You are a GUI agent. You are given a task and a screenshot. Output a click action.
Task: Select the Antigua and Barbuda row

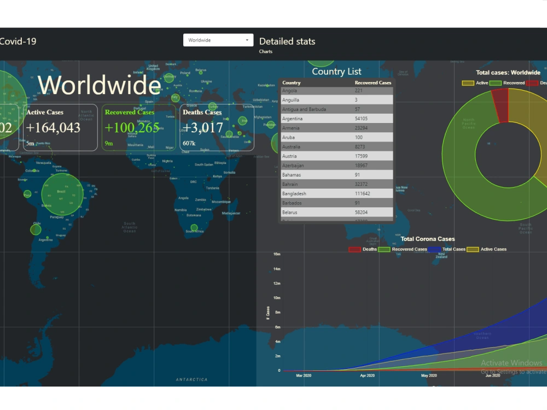(337, 109)
